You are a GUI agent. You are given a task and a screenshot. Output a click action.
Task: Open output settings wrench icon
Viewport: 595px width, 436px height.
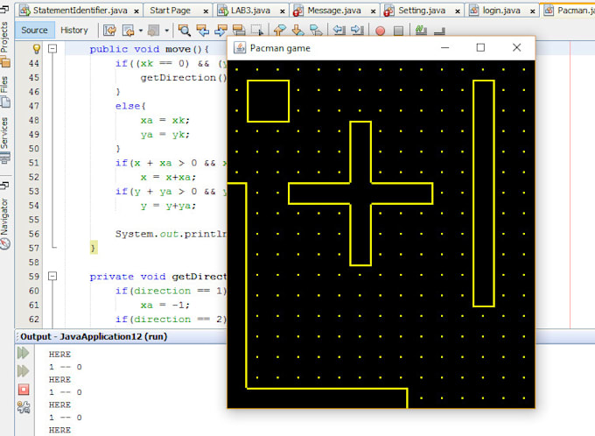(24, 405)
